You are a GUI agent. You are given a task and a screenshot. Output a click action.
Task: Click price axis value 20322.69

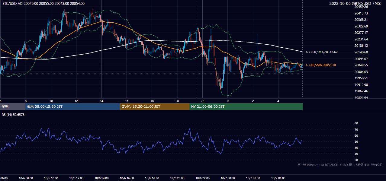coord(361,26)
